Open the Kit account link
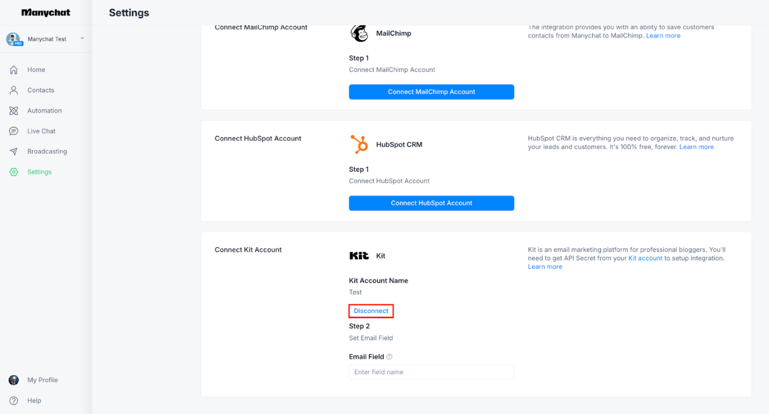Viewport: 769px width, 414px height. pos(645,258)
